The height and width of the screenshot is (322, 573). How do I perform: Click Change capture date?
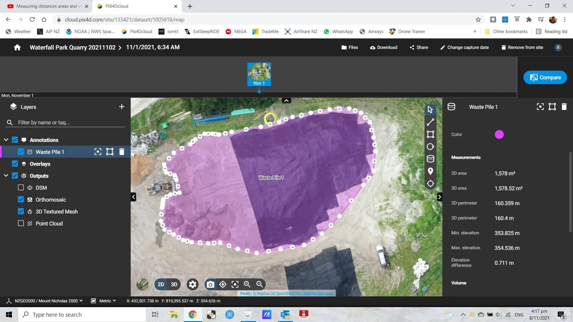[x=464, y=47]
